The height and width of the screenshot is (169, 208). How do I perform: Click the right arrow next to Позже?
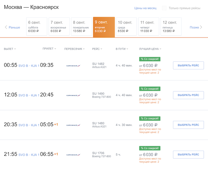pos(203,27)
